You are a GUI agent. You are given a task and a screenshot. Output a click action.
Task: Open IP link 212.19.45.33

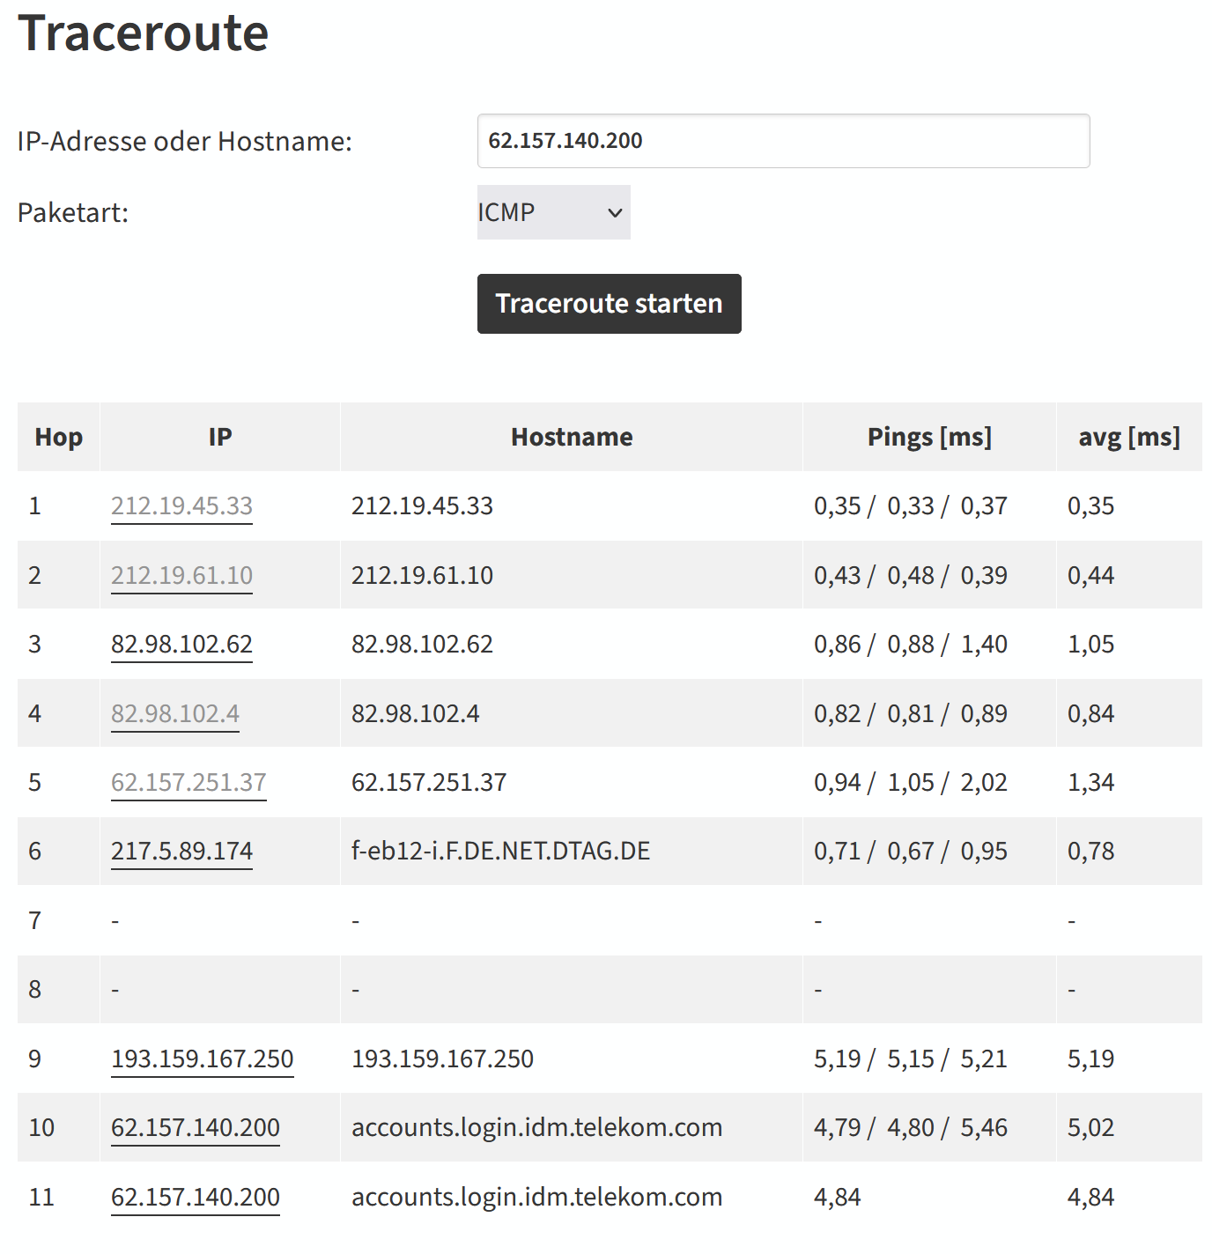coord(181,506)
